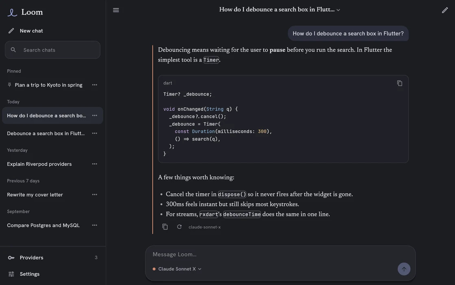Copy the assistant response

point(165,227)
